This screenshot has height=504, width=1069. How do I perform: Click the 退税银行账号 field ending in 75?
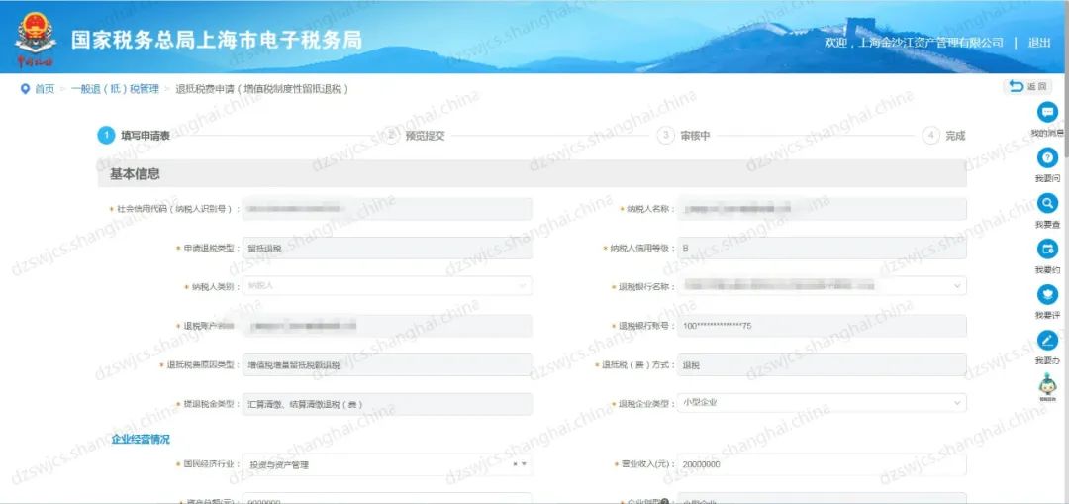tap(822, 326)
